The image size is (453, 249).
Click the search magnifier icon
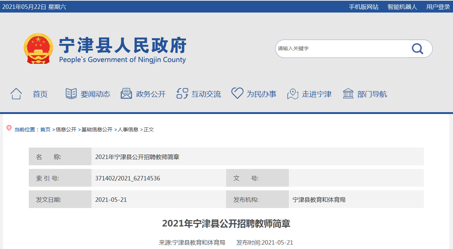point(417,49)
